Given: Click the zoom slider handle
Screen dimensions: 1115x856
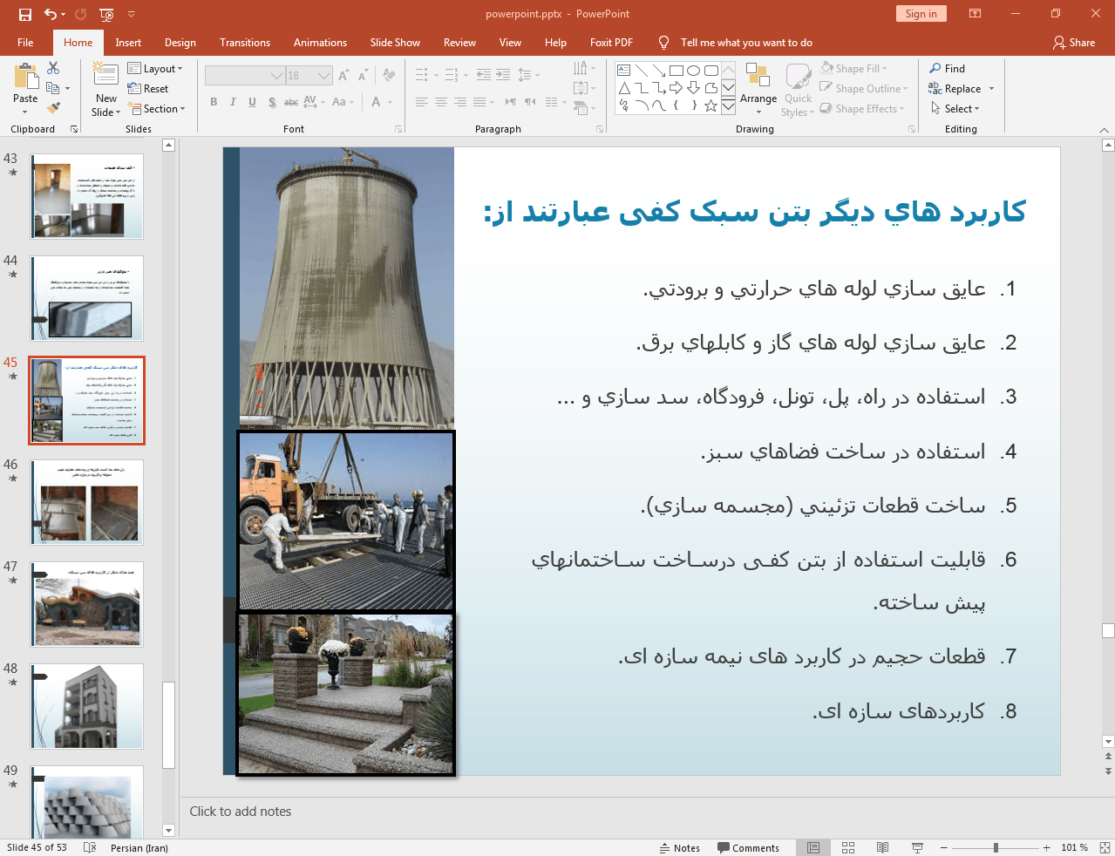Looking at the screenshot, I should click(996, 847).
